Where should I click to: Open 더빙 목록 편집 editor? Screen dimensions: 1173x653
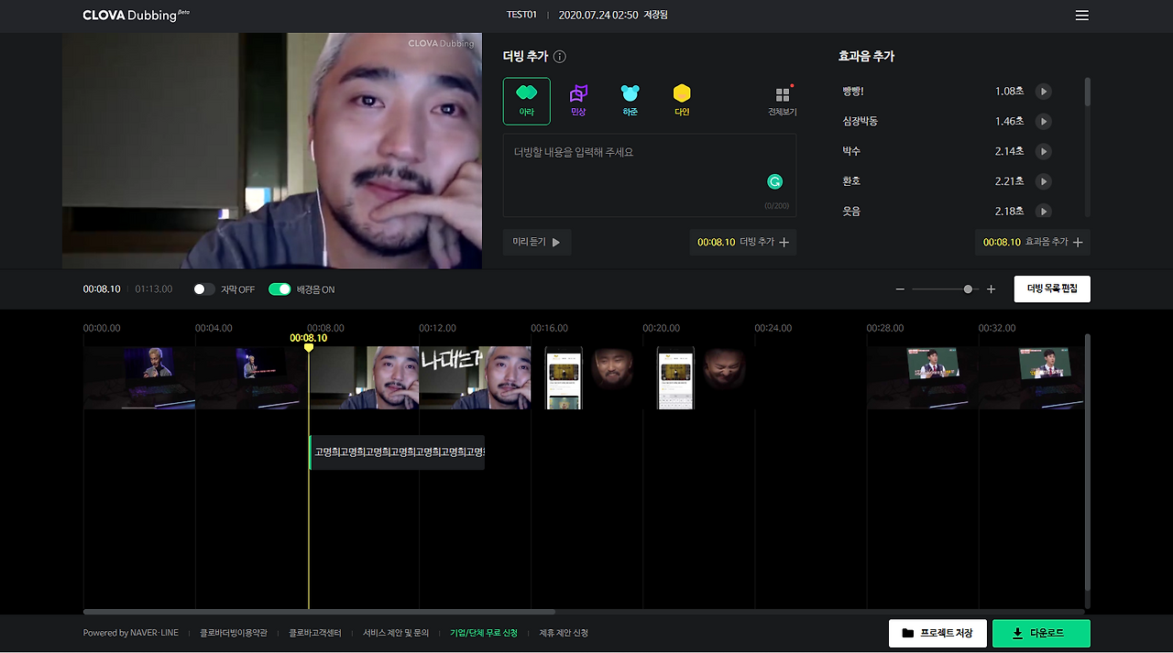coord(1052,288)
